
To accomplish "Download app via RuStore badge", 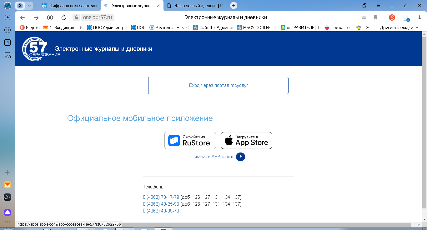I will click(190, 140).
